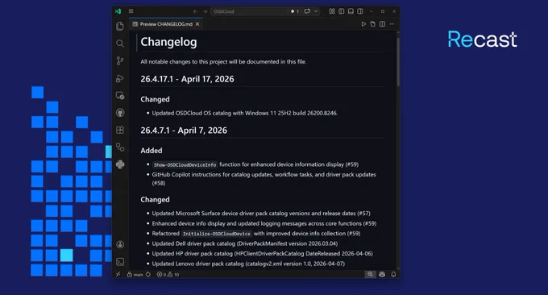548x295 pixels.
Task: Synchronize changes from status bar
Action: click(148, 274)
